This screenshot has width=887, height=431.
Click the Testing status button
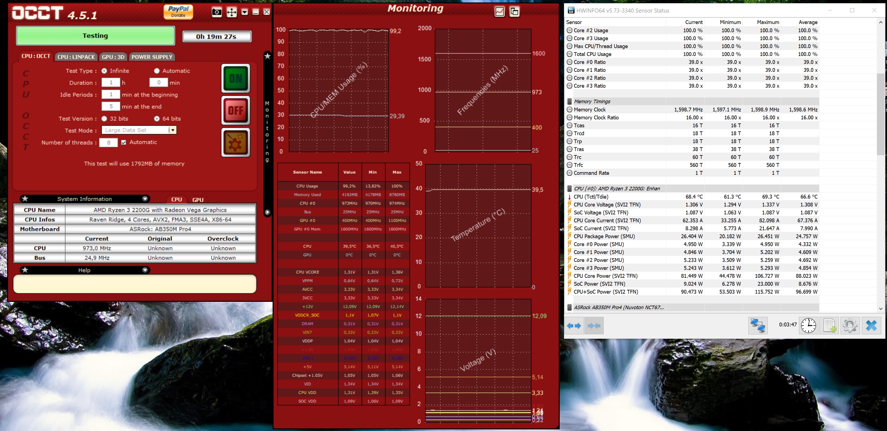click(x=95, y=36)
